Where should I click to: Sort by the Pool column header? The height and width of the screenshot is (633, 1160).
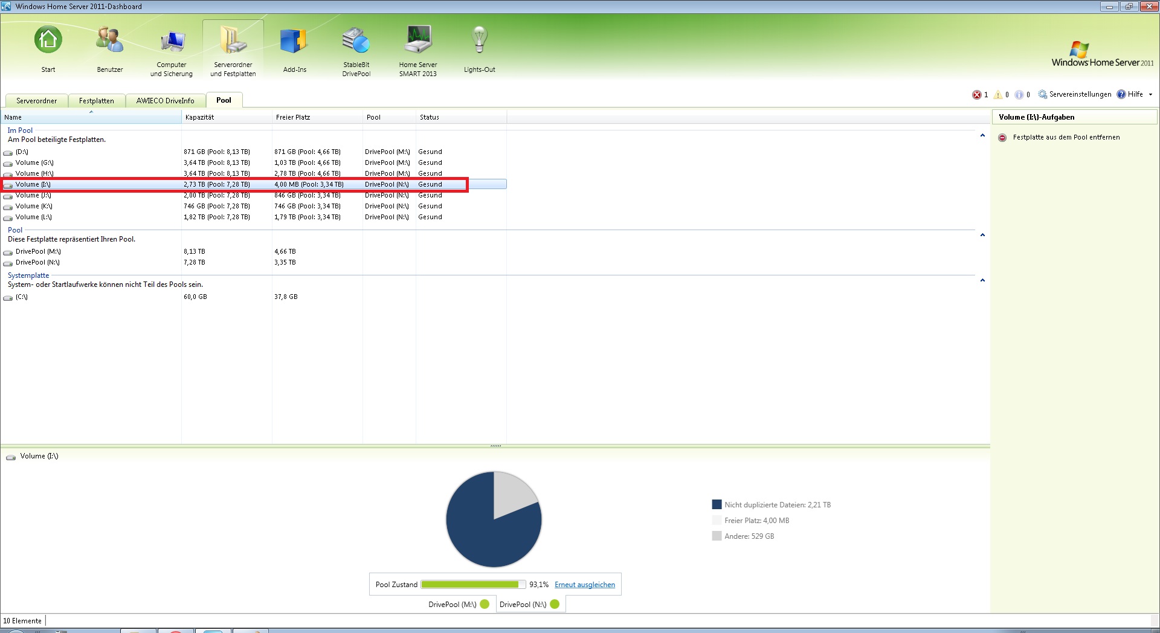point(389,117)
